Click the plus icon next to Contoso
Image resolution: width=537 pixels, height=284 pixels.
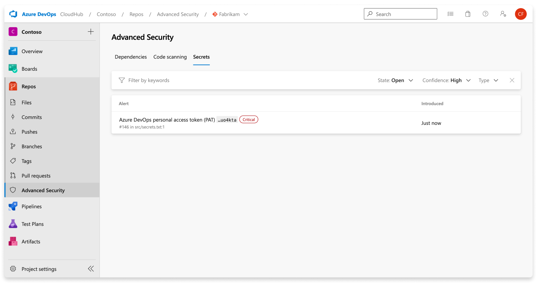pyautogui.click(x=91, y=31)
